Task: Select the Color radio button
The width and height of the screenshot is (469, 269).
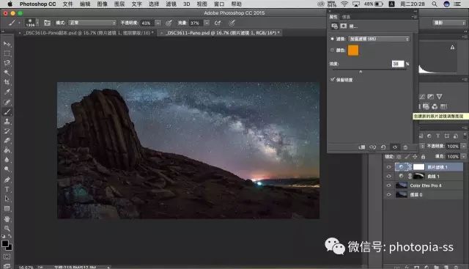Action: pos(332,51)
